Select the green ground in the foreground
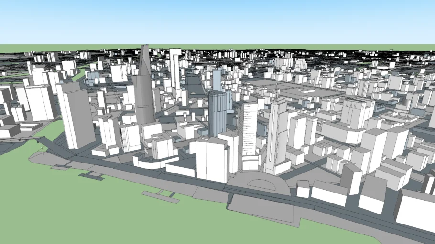Screen dimensions: 435x244 click(96, 214)
